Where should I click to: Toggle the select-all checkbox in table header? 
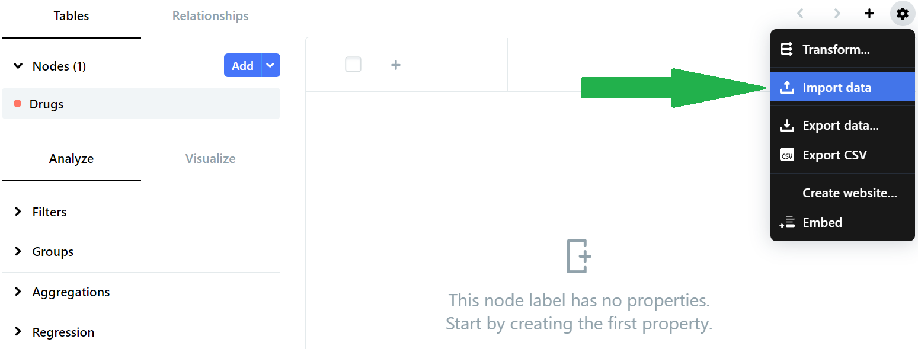point(353,65)
